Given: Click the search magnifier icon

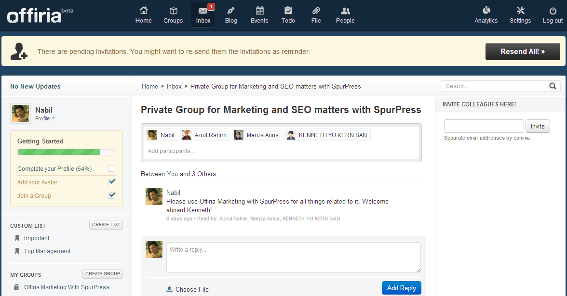Looking at the screenshot, I should pos(553,86).
